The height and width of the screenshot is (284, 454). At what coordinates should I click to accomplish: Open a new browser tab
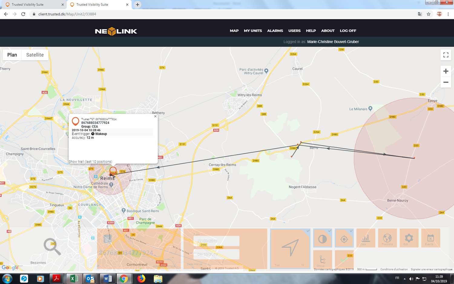[137, 5]
